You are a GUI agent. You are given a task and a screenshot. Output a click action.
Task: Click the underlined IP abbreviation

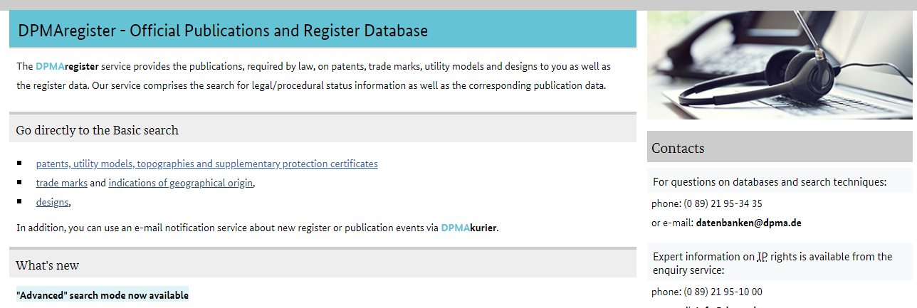[762, 257]
